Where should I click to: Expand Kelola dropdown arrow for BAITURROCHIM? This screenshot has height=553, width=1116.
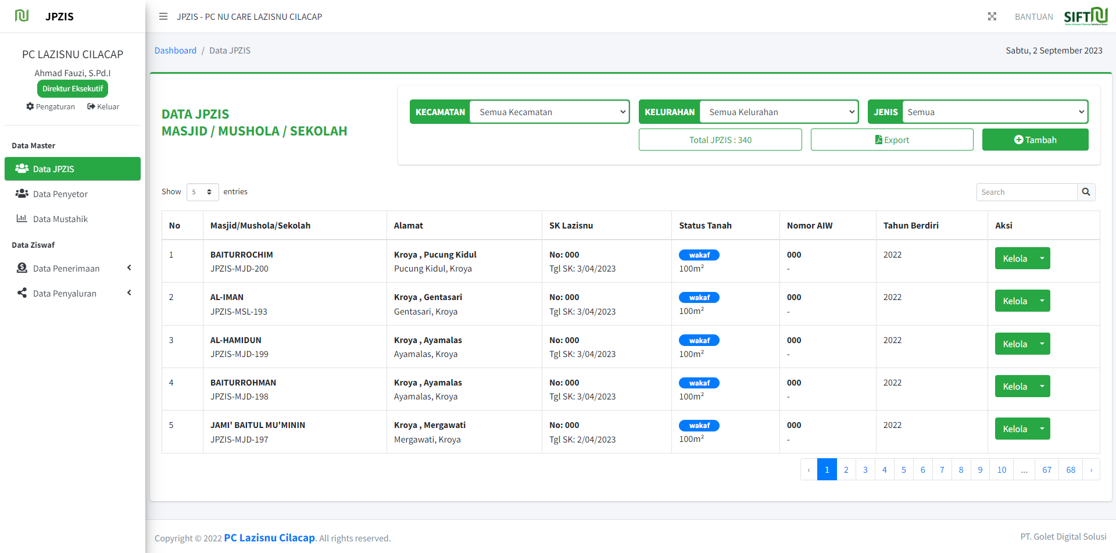pyautogui.click(x=1042, y=258)
